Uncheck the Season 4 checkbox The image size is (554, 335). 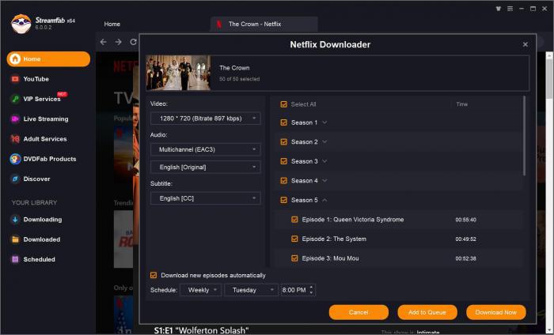click(x=283, y=181)
